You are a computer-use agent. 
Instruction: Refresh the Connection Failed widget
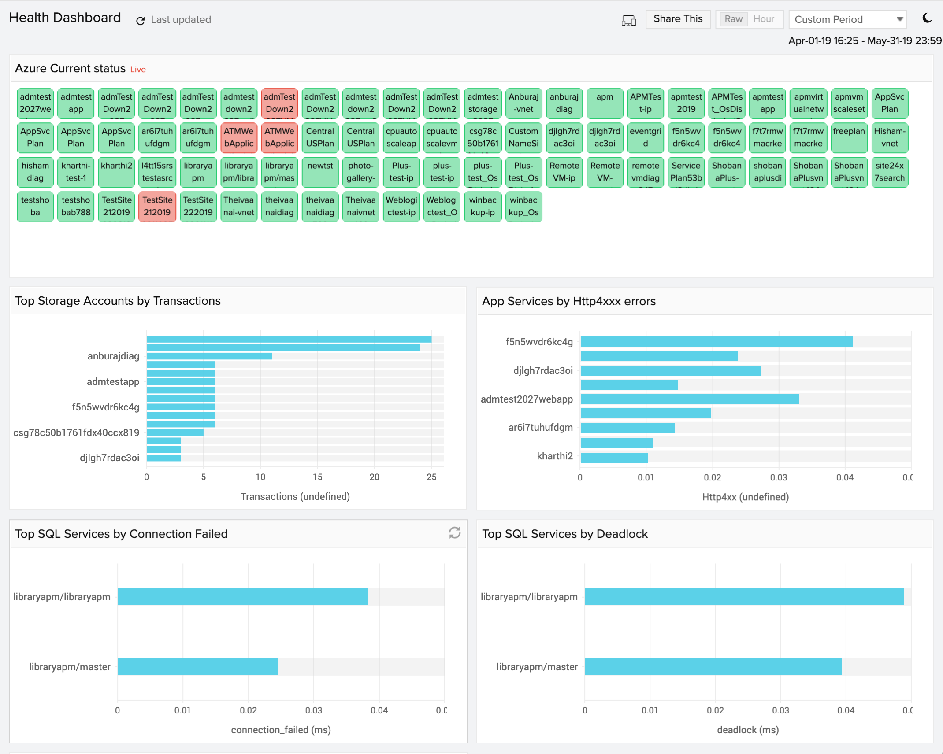[x=454, y=532]
